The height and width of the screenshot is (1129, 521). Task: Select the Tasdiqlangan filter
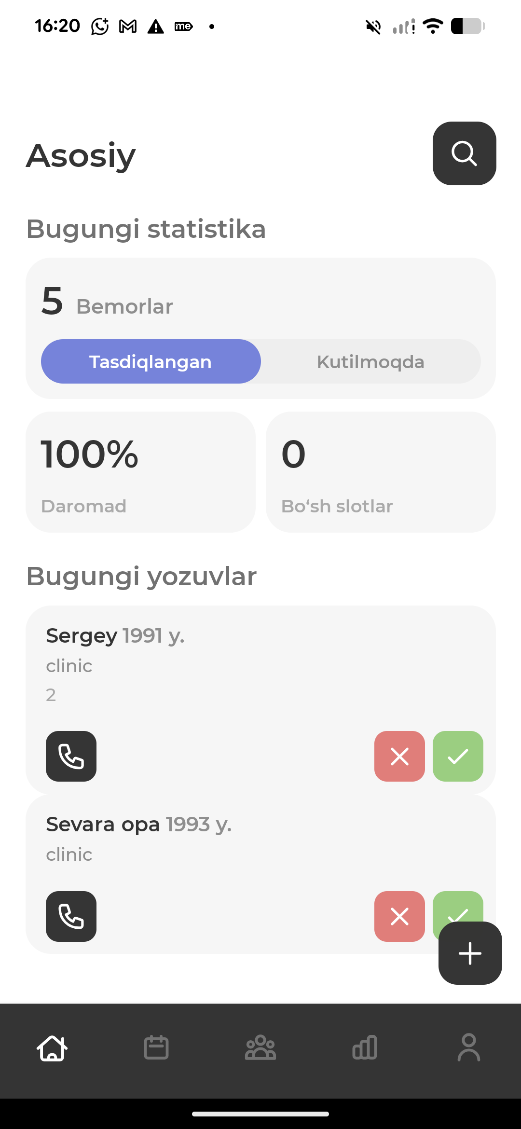[151, 362]
